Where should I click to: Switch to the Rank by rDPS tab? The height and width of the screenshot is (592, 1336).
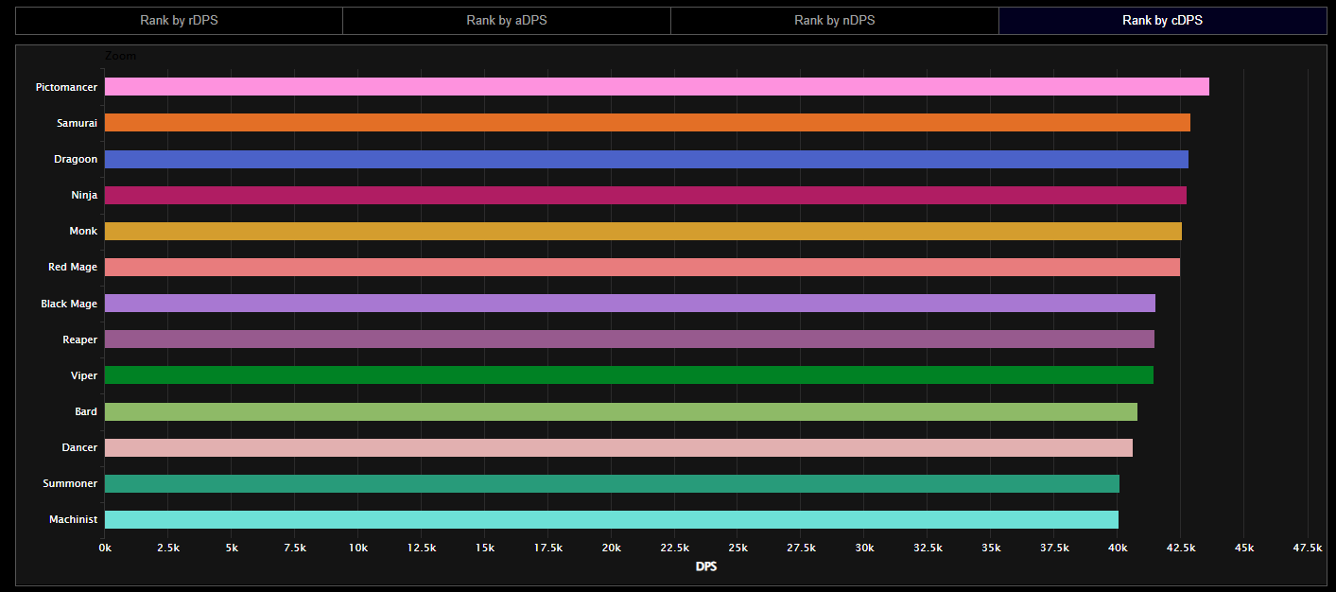coord(179,20)
